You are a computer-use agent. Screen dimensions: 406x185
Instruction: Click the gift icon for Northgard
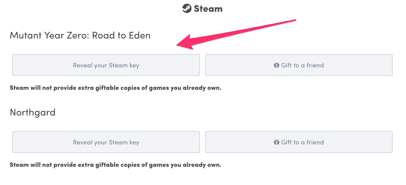[x=276, y=142]
